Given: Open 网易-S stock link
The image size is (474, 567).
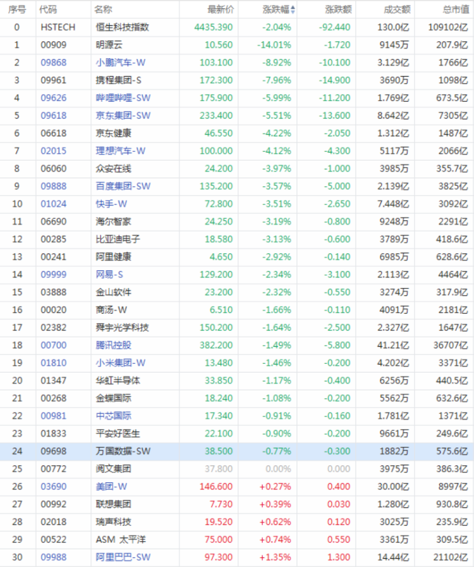Looking at the screenshot, I should coord(109,275).
